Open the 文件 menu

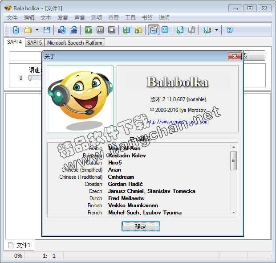(12, 18)
